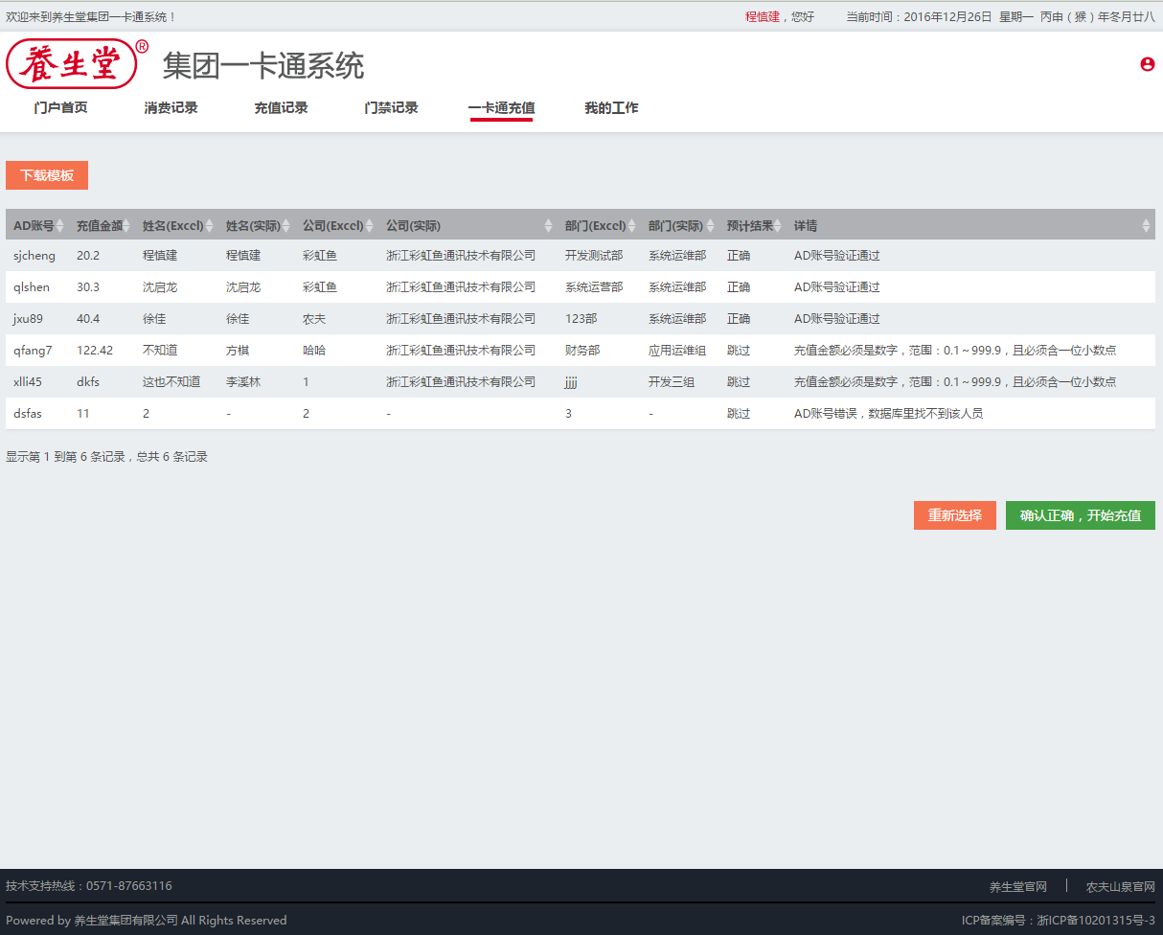Open the 养生堂官网 link
The image size is (1163, 935).
tap(1017, 887)
